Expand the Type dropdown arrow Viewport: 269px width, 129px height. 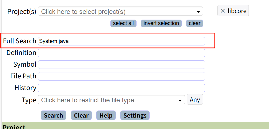(180, 100)
